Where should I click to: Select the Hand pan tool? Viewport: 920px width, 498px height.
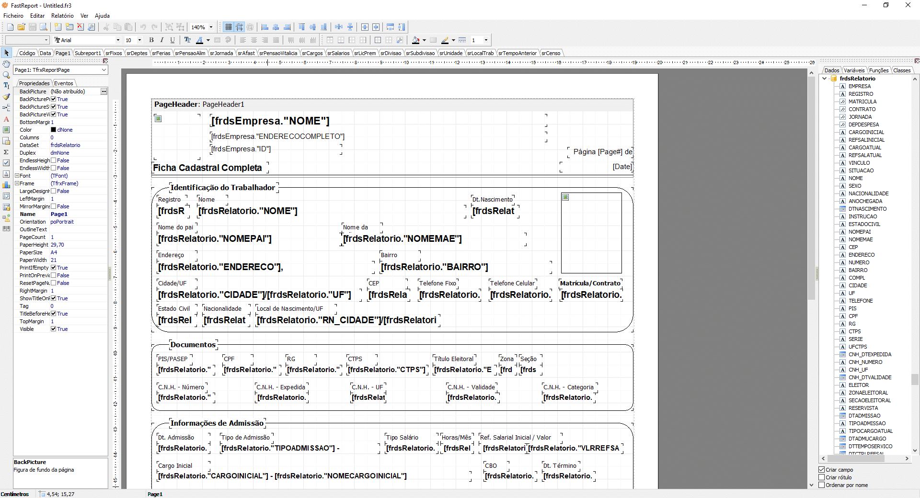[x=6, y=64]
